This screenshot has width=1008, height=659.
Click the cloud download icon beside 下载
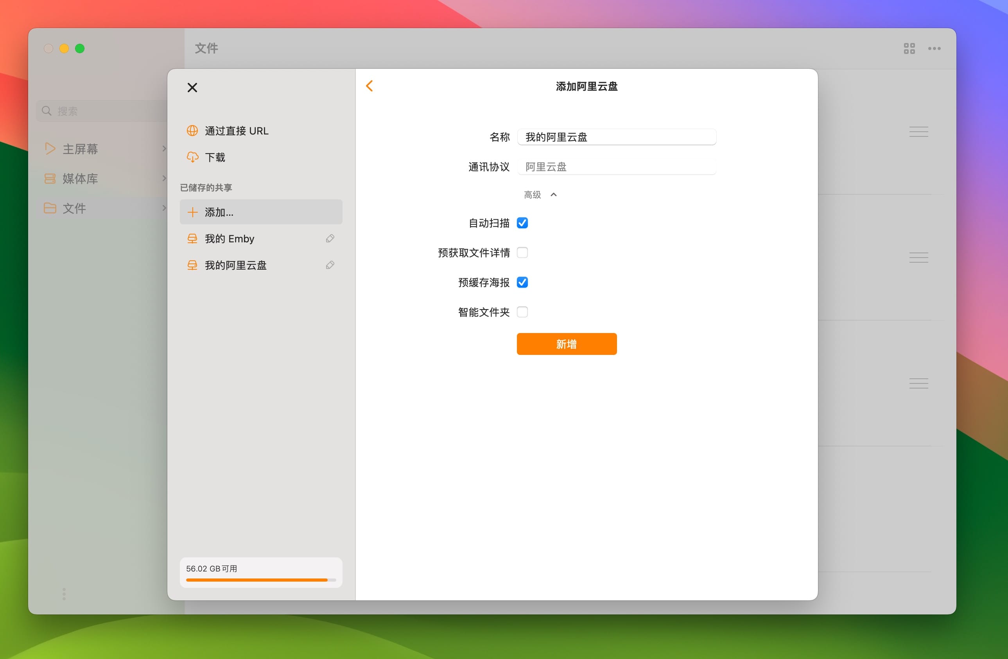point(192,158)
